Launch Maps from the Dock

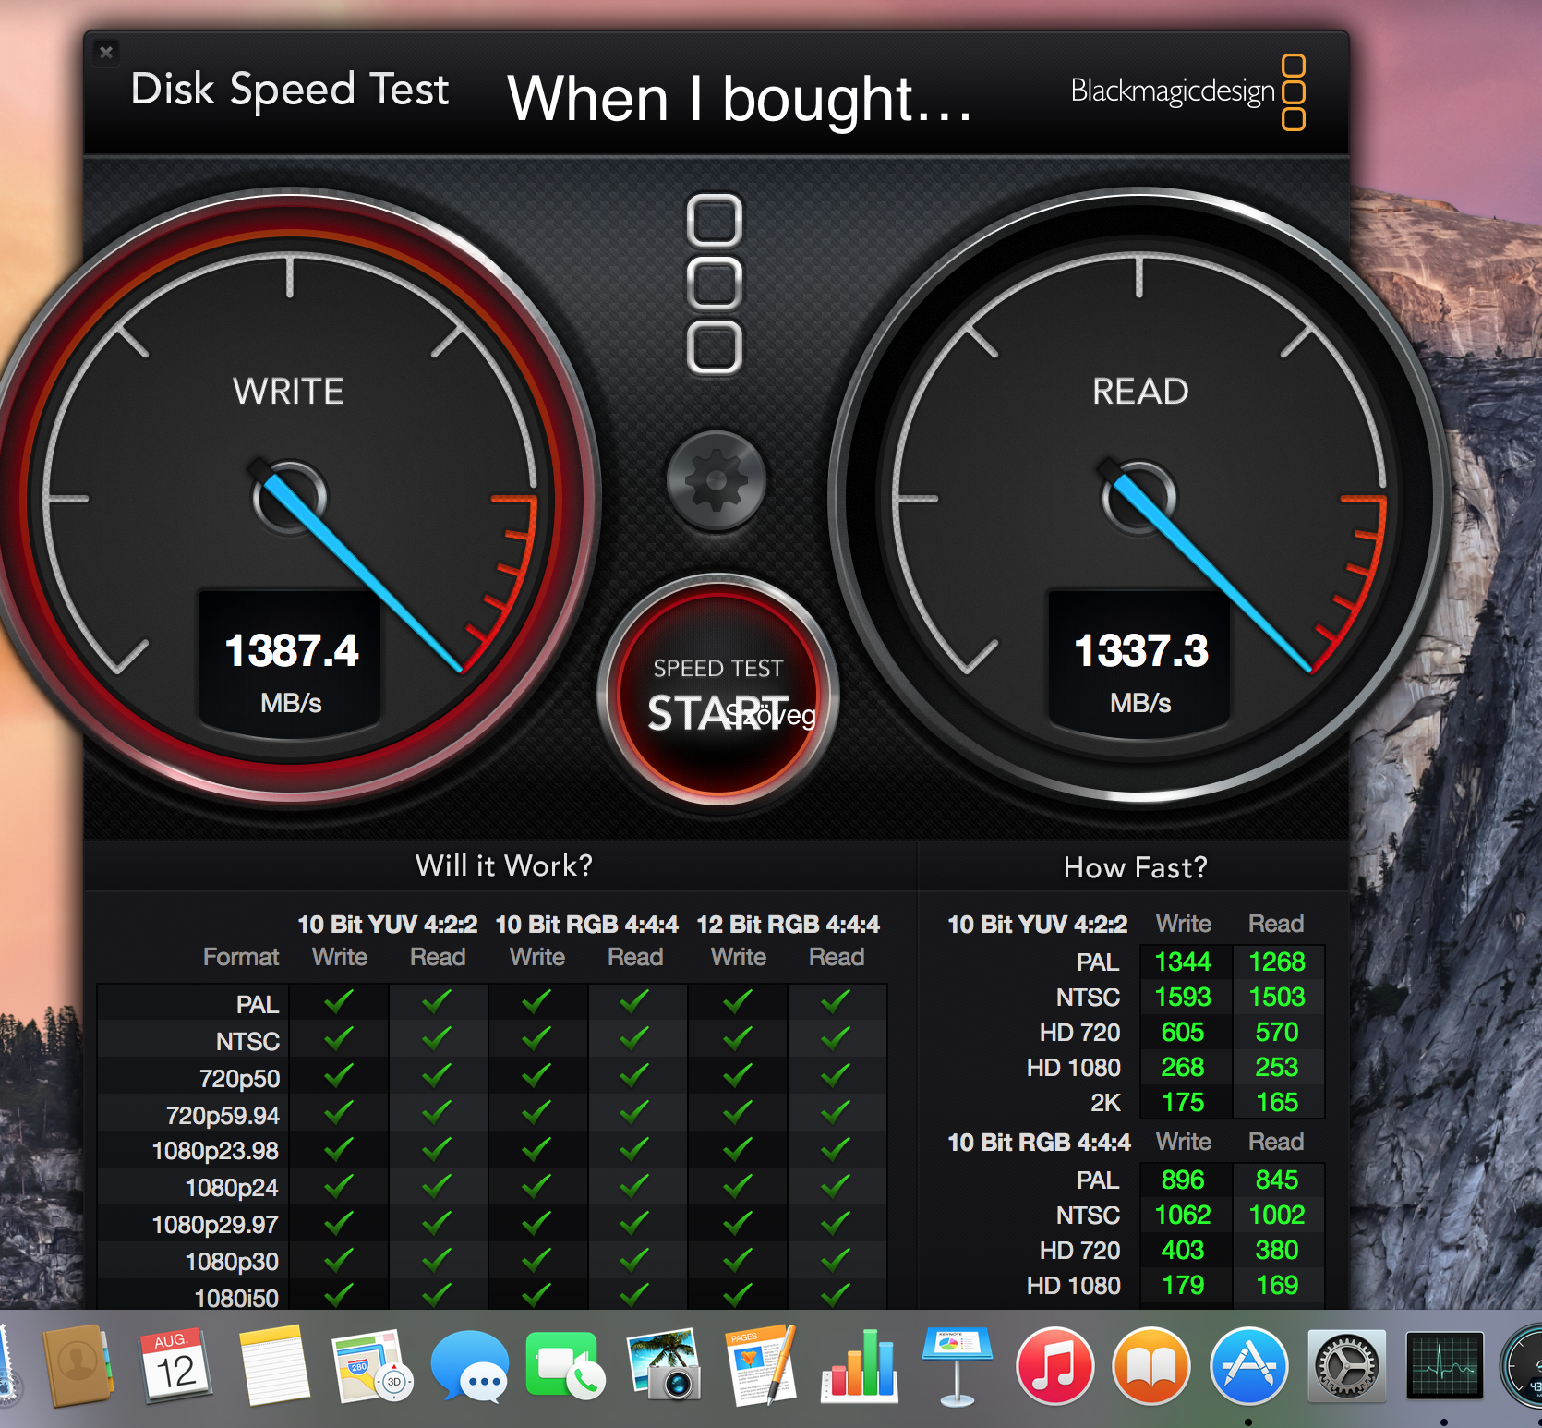tap(373, 1365)
